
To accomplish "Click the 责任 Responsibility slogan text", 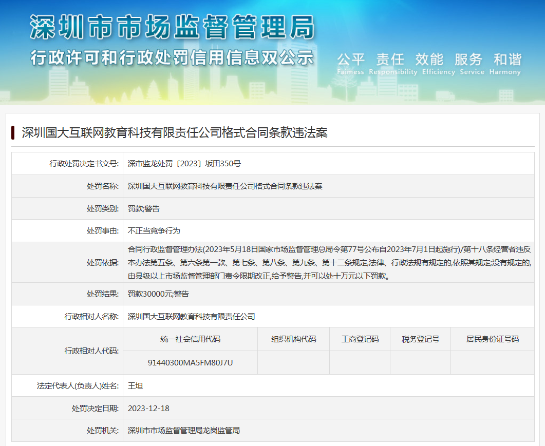I will coord(393,64).
